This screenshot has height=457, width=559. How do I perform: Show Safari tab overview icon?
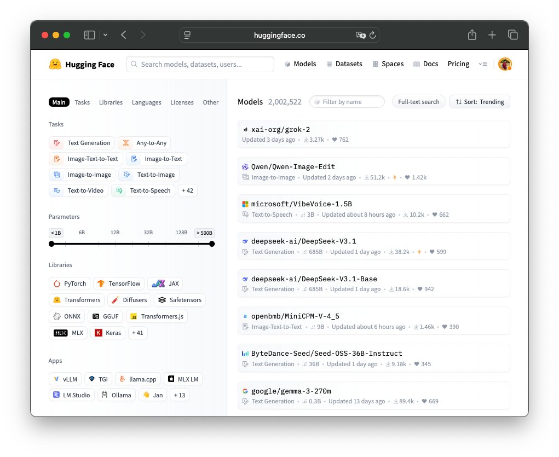pyautogui.click(x=513, y=35)
